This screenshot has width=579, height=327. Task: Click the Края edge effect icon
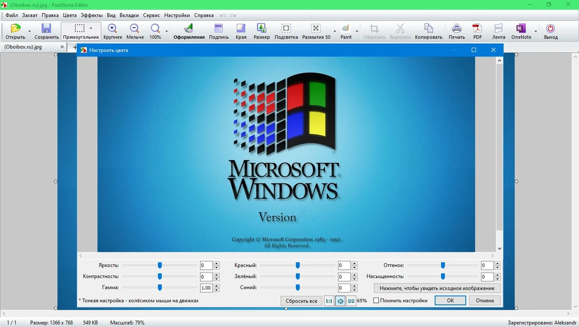point(241,28)
